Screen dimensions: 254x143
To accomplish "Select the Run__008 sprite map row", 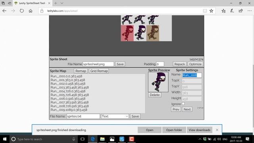I will [x=70, y=106].
